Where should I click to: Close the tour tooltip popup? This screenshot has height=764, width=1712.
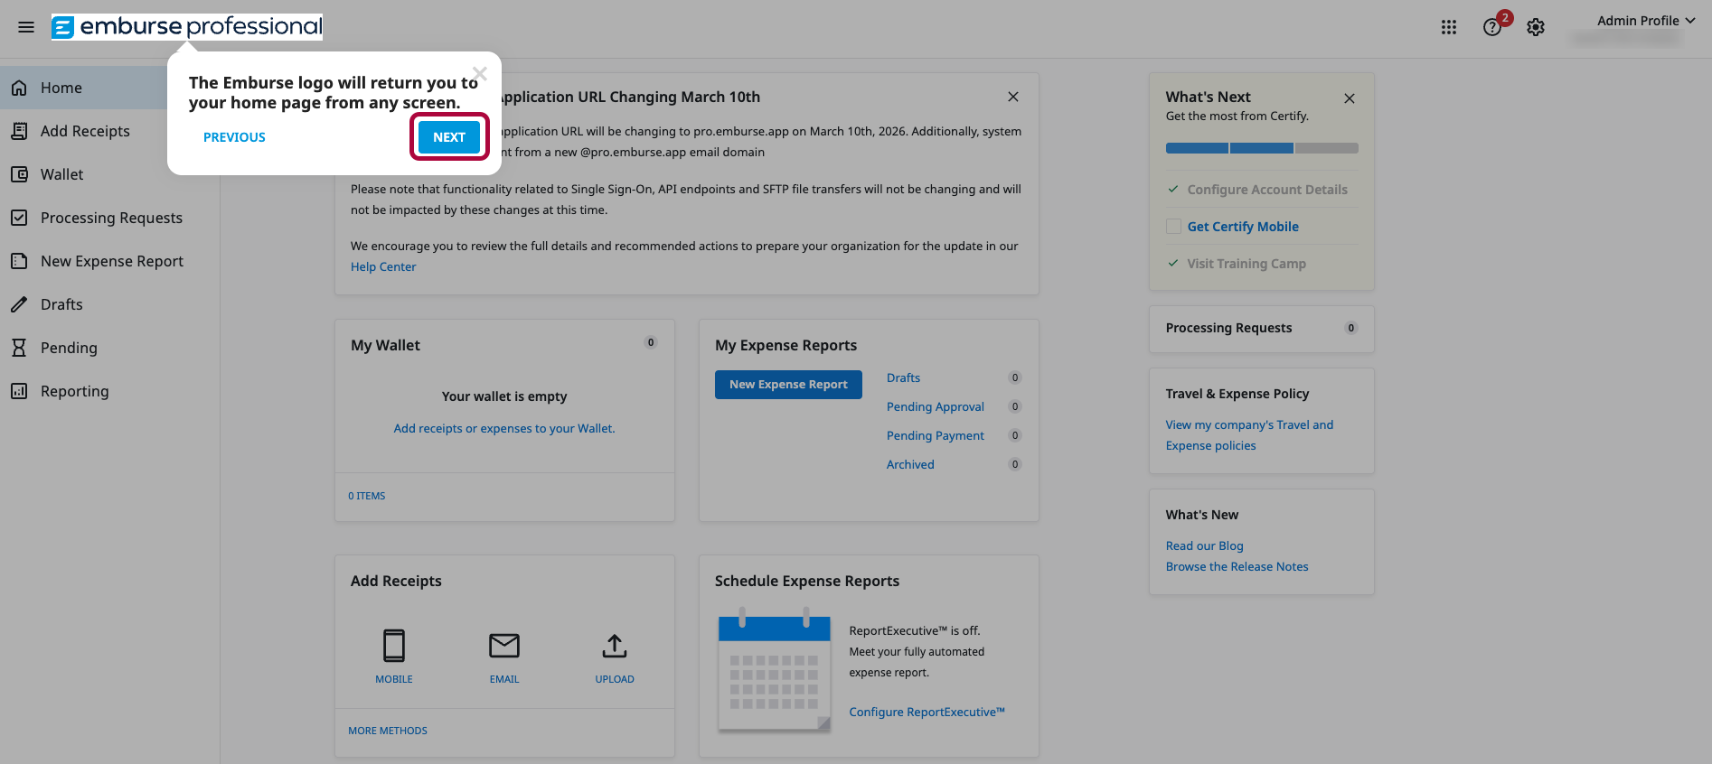[480, 74]
